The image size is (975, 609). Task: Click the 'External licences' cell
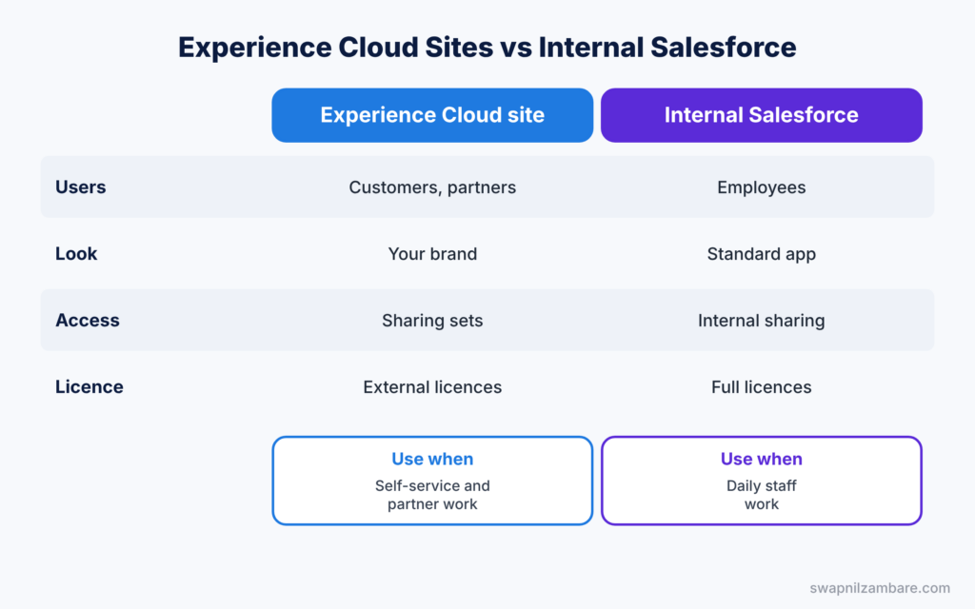coord(432,387)
